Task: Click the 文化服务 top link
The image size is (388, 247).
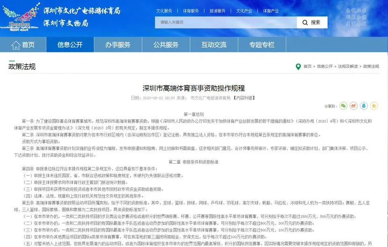Action: point(164,10)
